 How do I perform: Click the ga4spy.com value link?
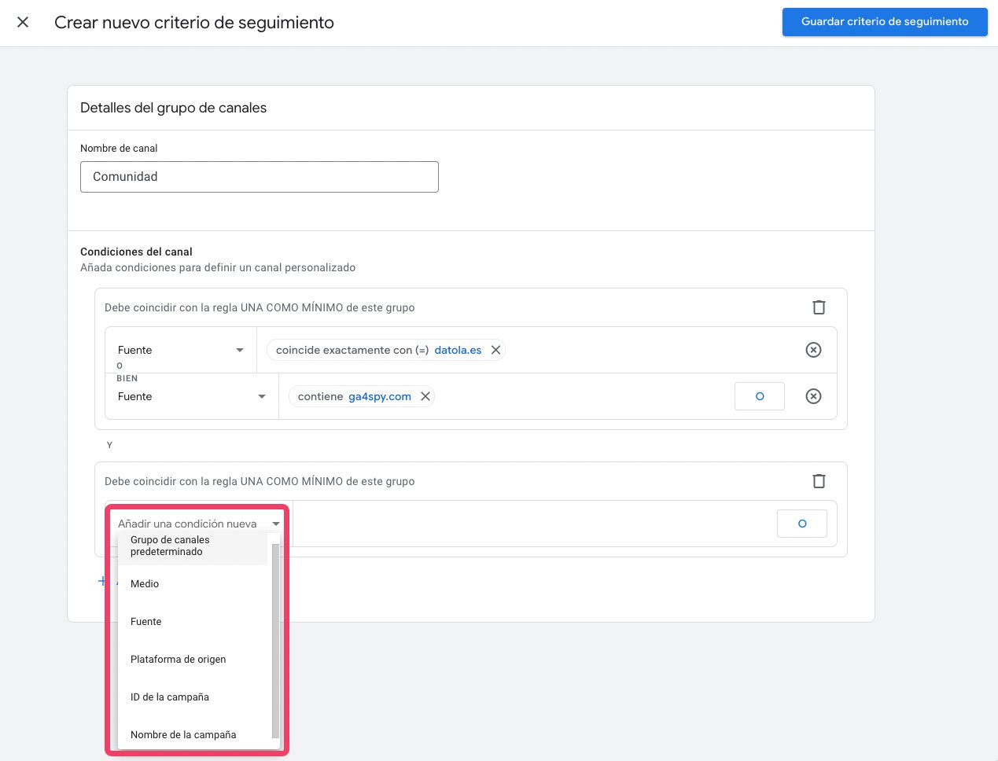tap(380, 396)
